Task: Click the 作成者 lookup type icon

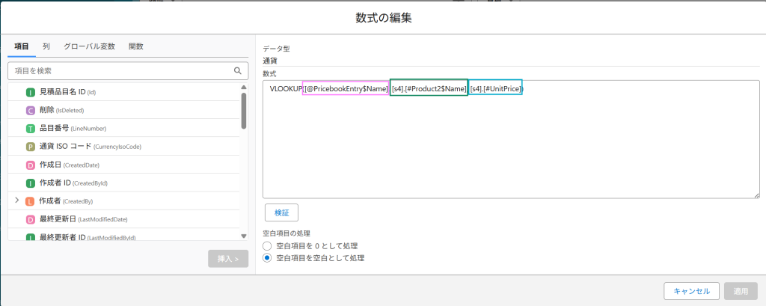Action: point(30,201)
